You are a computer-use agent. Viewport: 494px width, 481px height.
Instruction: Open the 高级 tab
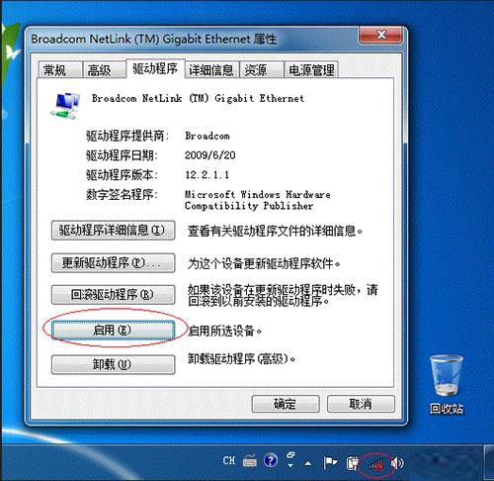coord(104,69)
